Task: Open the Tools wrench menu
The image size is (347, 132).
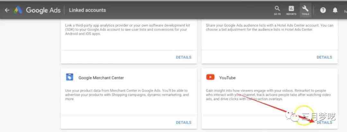Action: coord(305,10)
